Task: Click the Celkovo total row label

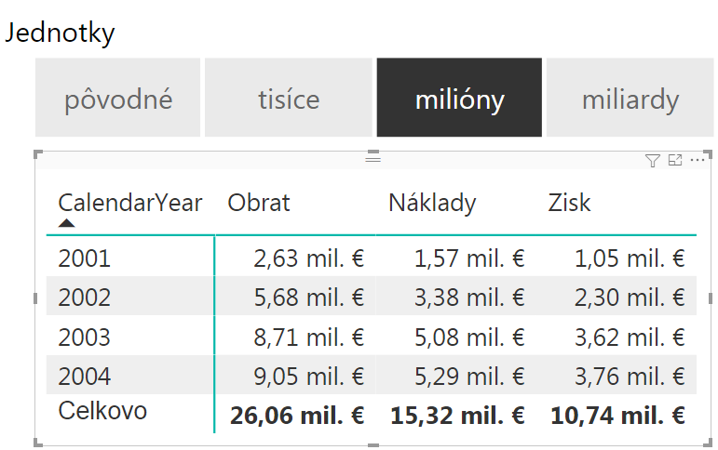Action: [102, 411]
